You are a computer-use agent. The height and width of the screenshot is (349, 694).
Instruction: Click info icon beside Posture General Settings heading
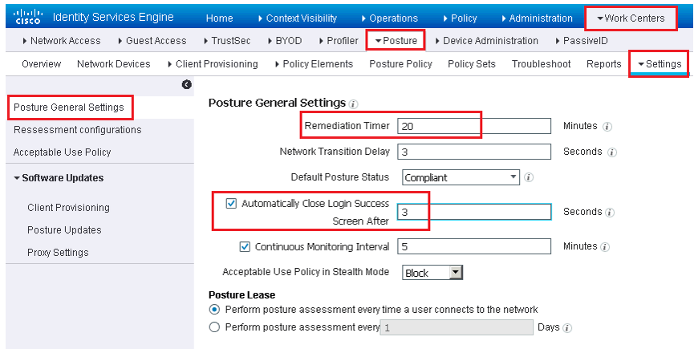(353, 104)
